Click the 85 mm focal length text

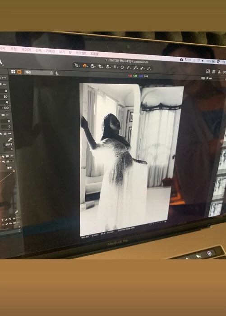coord(110,232)
